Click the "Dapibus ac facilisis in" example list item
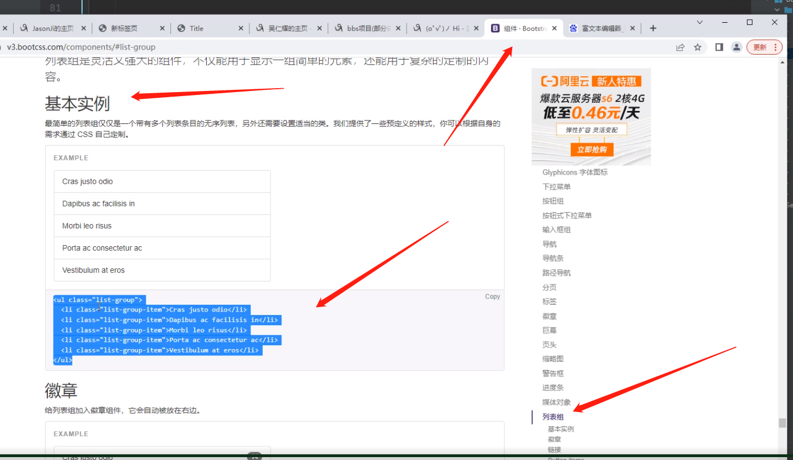Viewport: 793px width, 460px height. [x=162, y=204]
